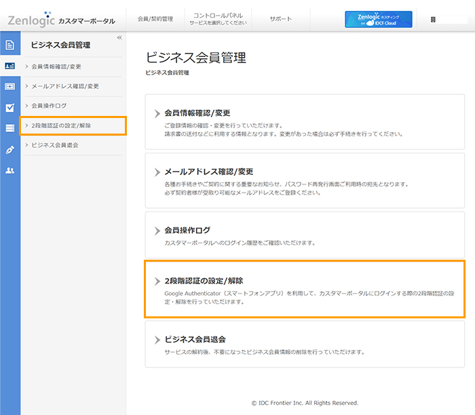
Task: Click the Zenlogic on IDCF Cloud banner
Action: click(378, 20)
